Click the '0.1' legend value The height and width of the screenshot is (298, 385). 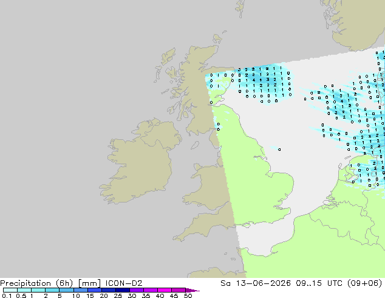tap(7, 296)
